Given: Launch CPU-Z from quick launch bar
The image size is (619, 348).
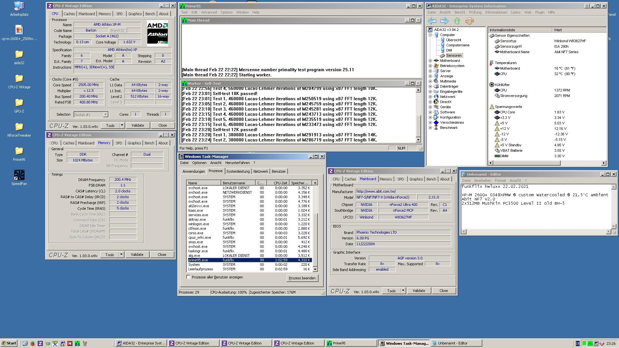Looking at the screenshot, I should click(x=40, y=343).
